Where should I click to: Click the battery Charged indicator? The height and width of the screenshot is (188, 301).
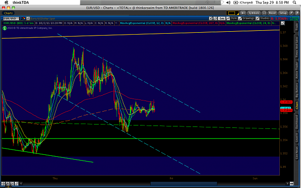243,2
